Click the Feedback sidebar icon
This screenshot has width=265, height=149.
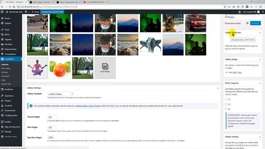point(2,89)
